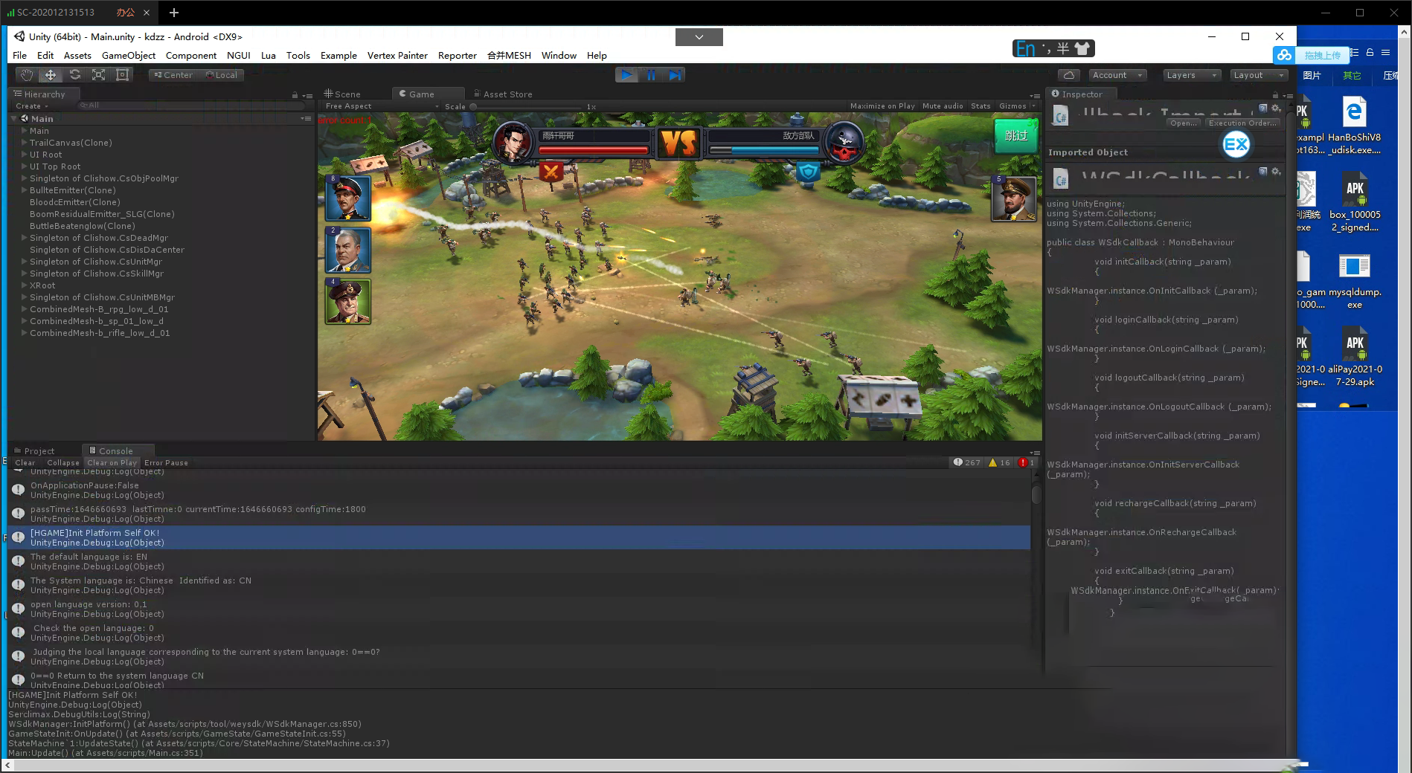Open the Hierarchy Create dropdown
1412x773 pixels.
pyautogui.click(x=32, y=106)
